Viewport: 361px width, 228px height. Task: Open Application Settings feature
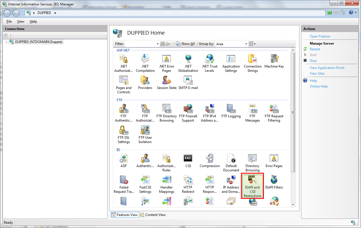click(x=231, y=64)
